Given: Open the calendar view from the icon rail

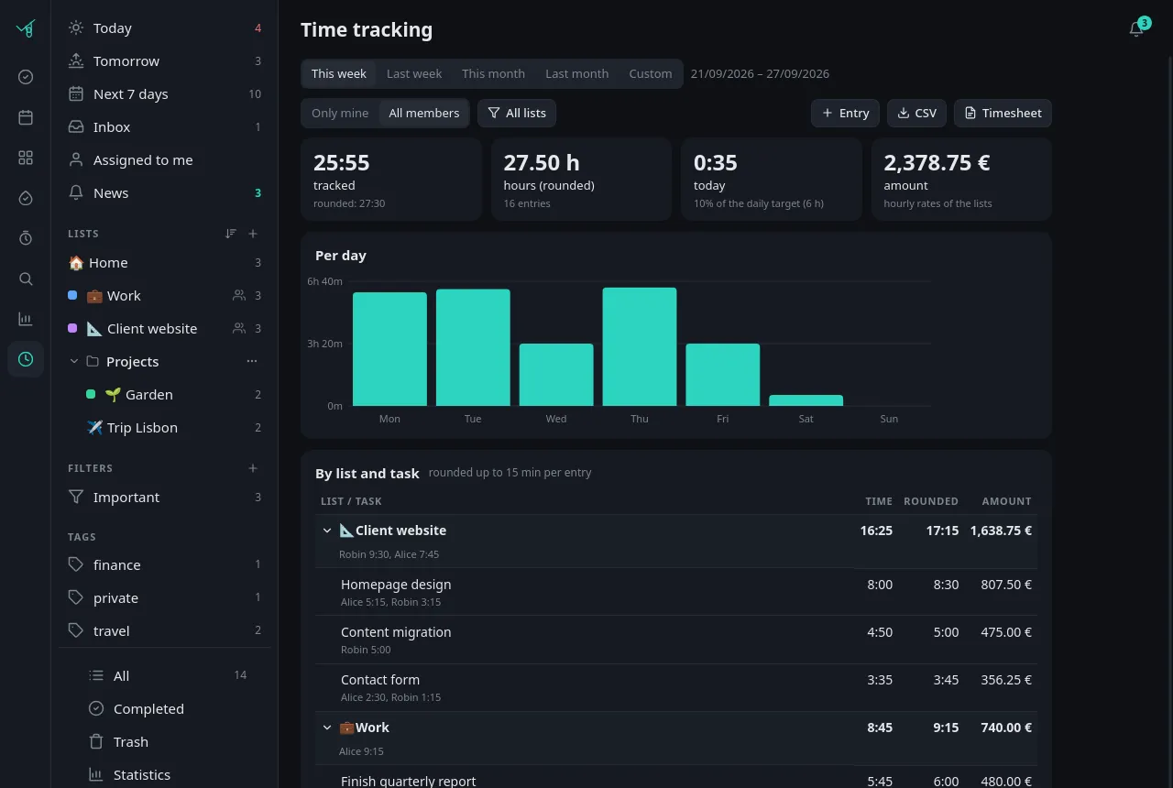Looking at the screenshot, I should pyautogui.click(x=26, y=117).
